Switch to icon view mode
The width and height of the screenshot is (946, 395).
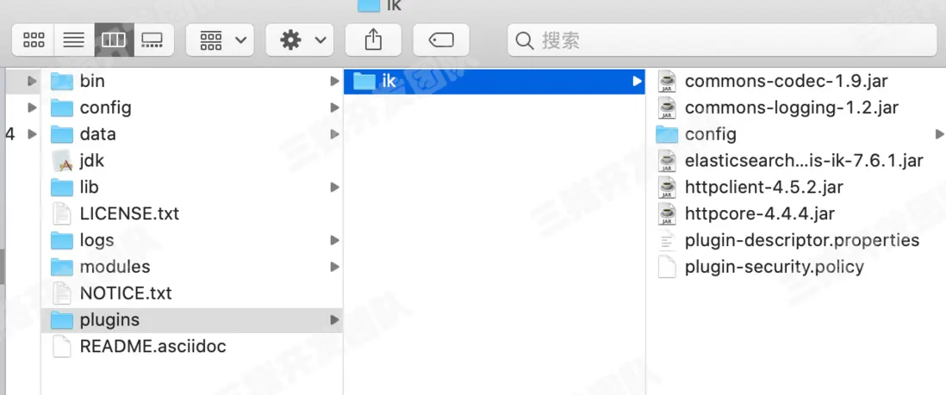[x=34, y=40]
